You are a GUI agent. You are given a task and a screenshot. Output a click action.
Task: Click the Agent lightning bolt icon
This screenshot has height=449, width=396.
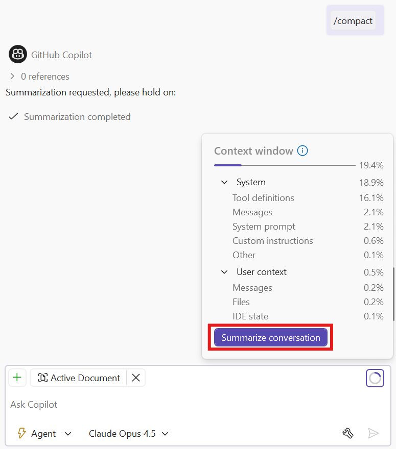click(21, 433)
